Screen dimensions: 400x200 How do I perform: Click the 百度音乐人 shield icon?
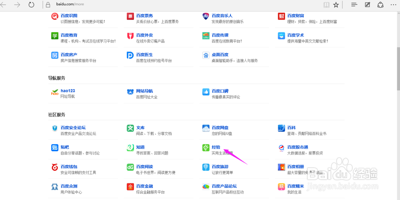point(206,16)
